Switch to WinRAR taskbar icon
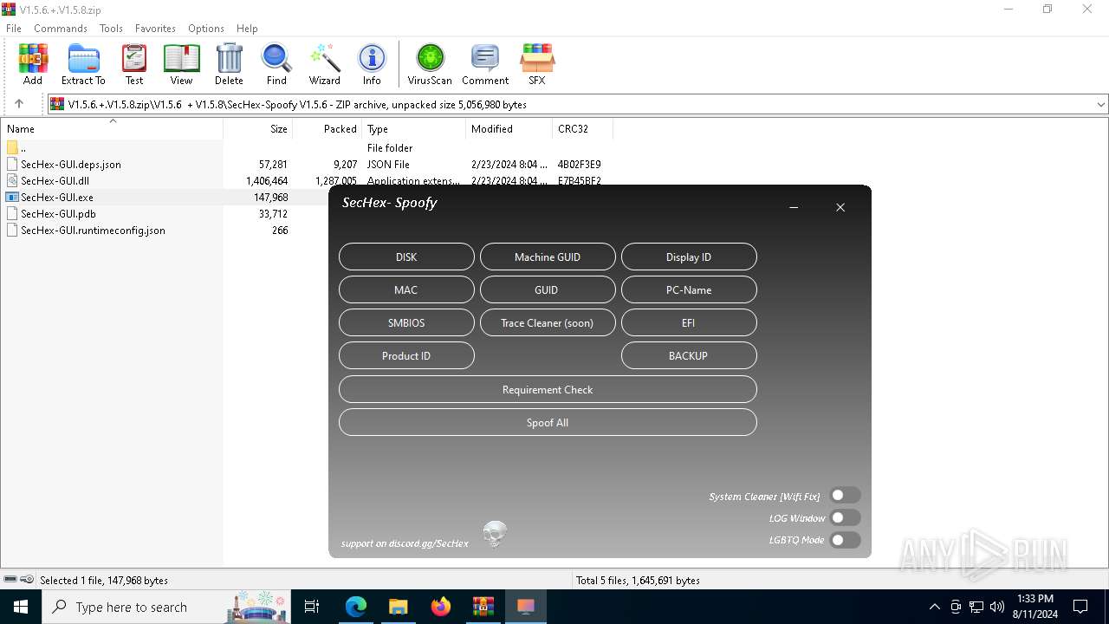The width and height of the screenshot is (1109, 624). [x=483, y=607]
